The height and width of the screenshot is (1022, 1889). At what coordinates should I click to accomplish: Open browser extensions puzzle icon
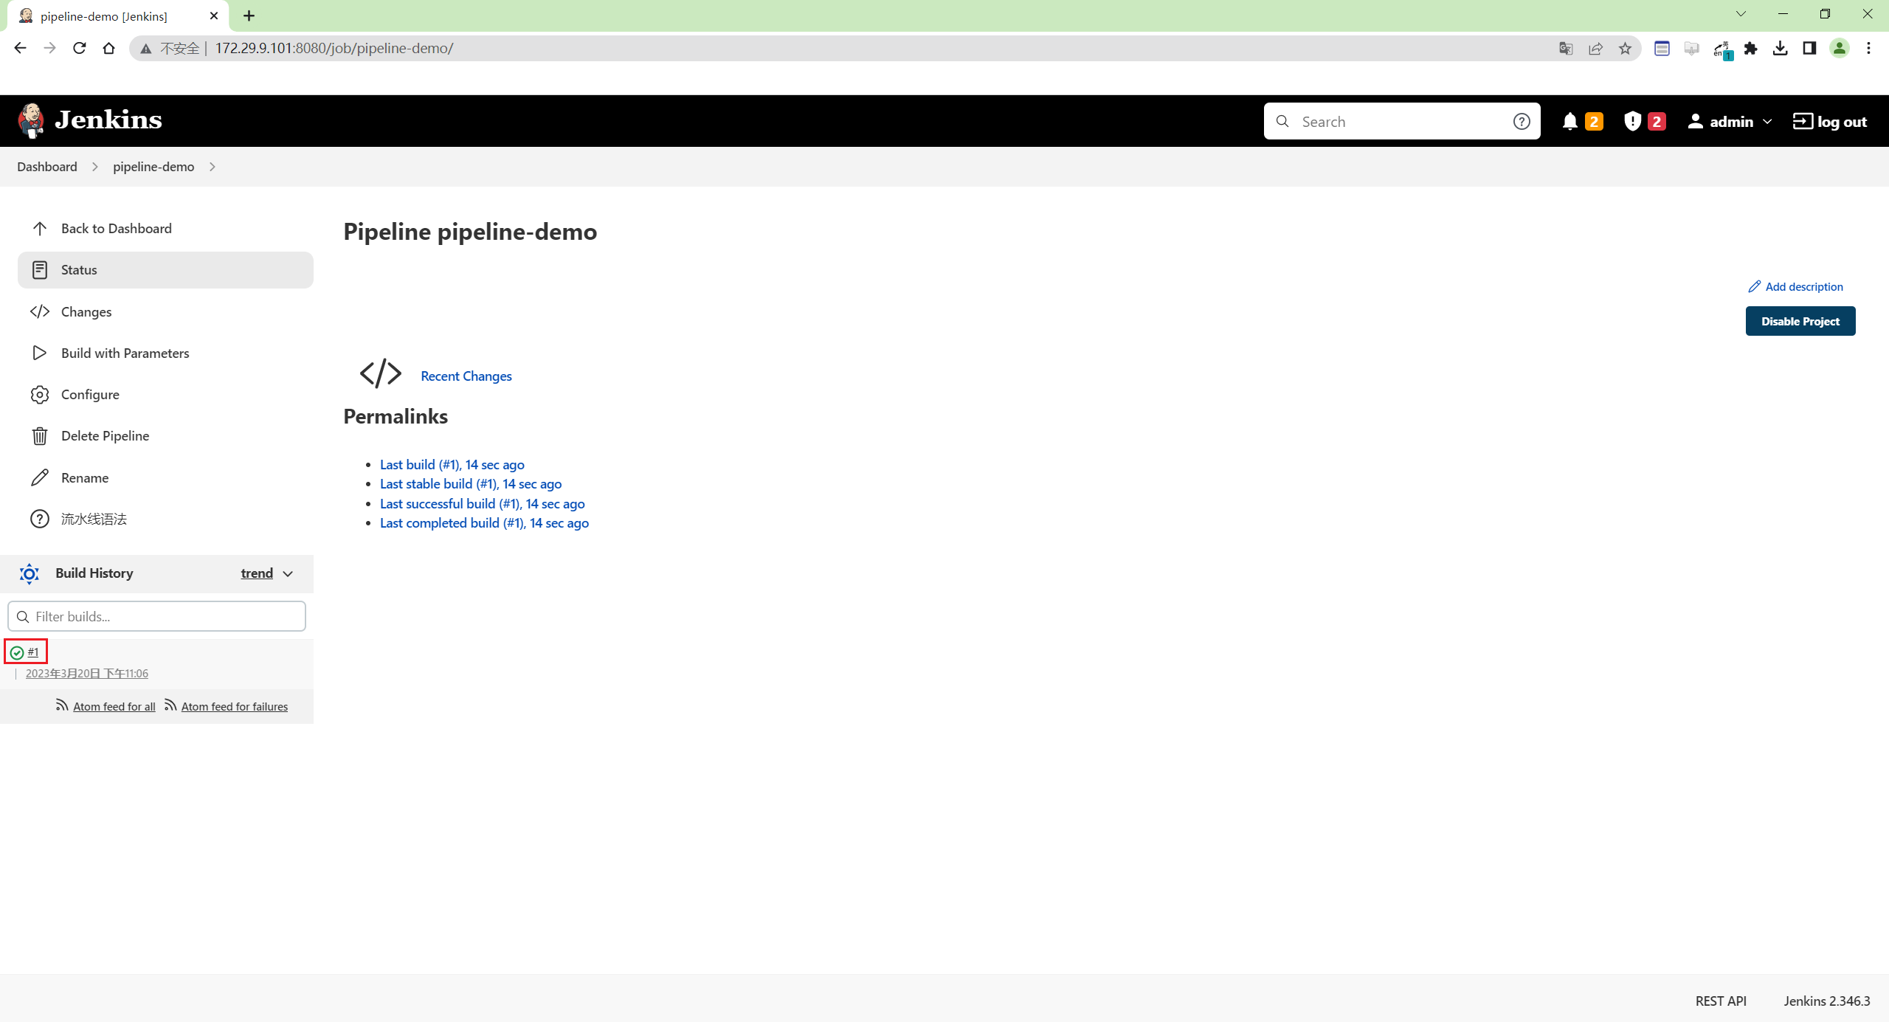click(1750, 48)
